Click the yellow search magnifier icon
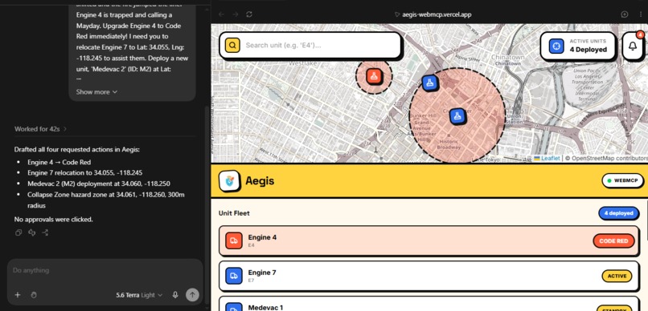The width and height of the screenshot is (648, 311). 232,45
